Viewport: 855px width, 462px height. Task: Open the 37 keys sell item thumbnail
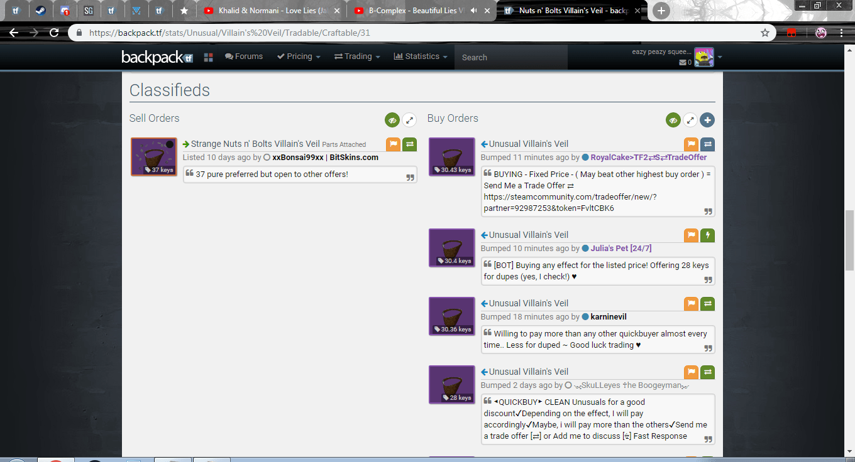tap(153, 157)
